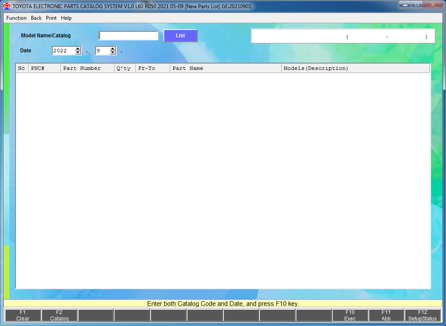Increase the month with the up arrow
This screenshot has height=326, width=446.
click(x=113, y=48)
